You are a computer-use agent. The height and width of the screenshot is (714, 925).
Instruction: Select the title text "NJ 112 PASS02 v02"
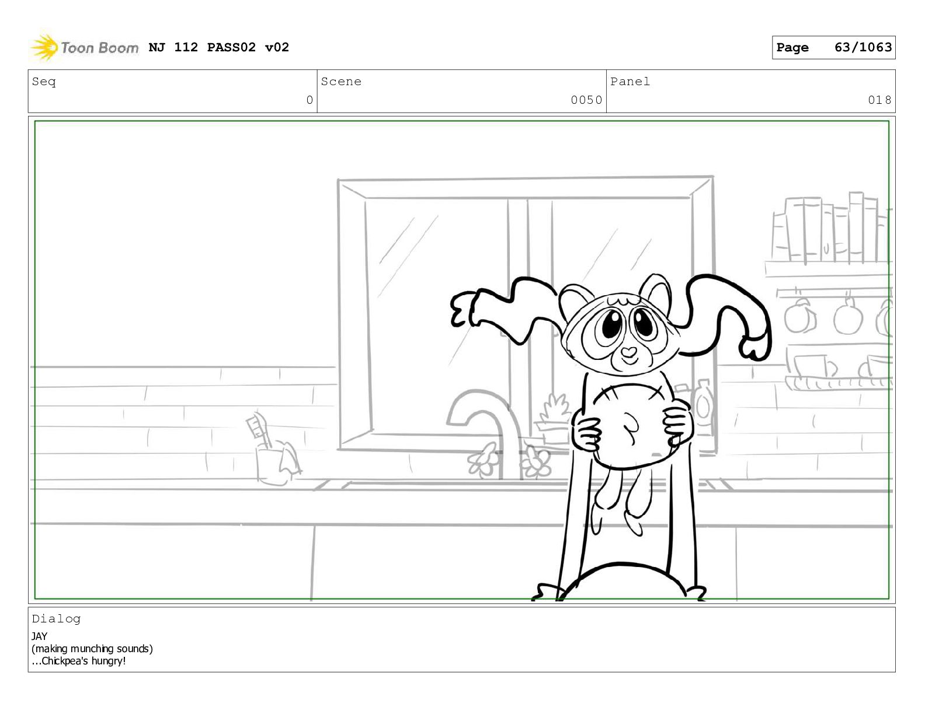point(219,47)
